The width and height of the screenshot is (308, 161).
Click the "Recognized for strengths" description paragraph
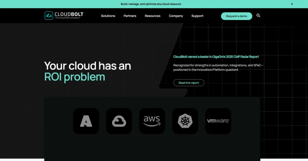click(x=218, y=67)
